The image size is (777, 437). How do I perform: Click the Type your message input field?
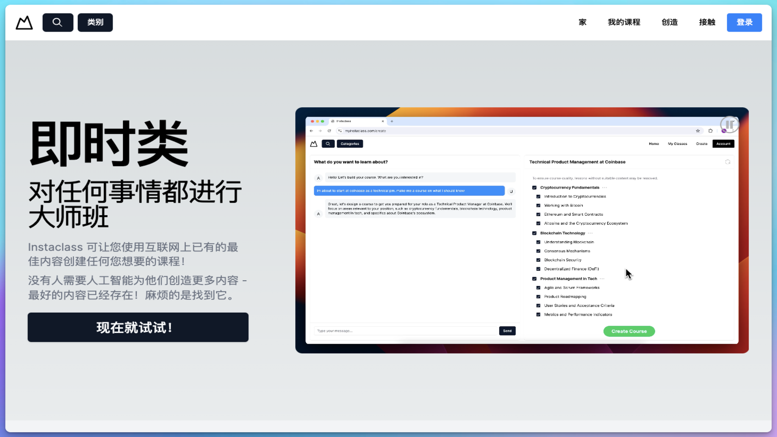[x=405, y=331]
